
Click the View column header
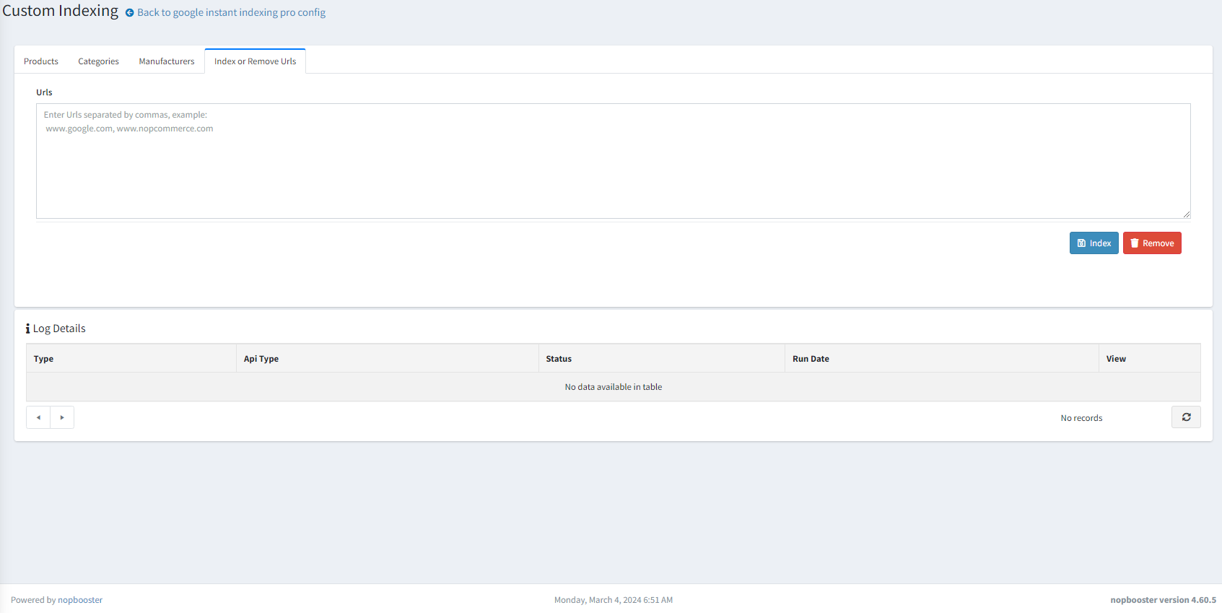tap(1150, 359)
